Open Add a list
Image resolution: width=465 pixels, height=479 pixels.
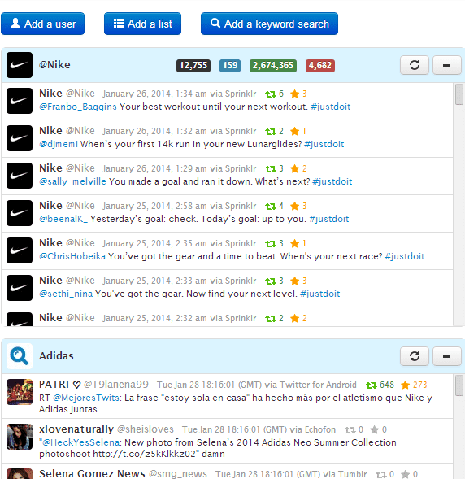pyautogui.click(x=142, y=24)
